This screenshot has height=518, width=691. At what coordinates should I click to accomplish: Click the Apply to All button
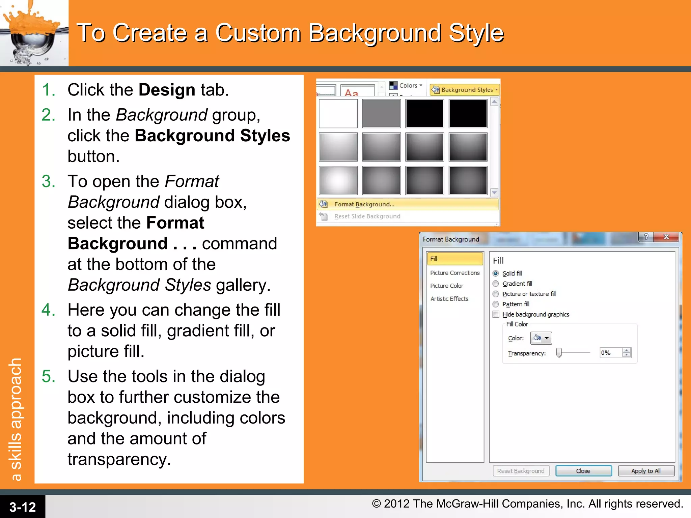pyautogui.click(x=646, y=471)
